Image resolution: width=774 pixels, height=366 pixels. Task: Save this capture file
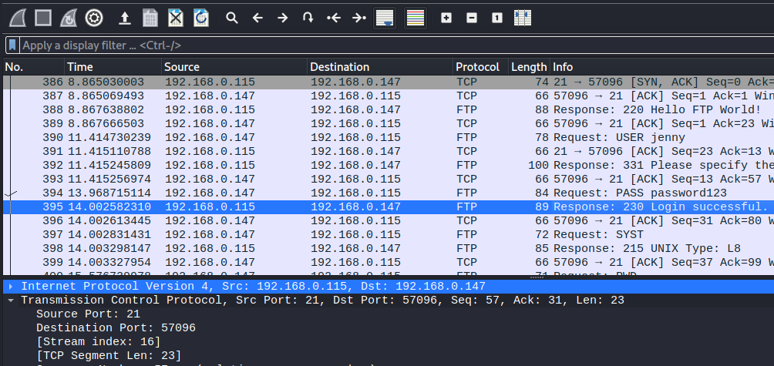point(150,18)
